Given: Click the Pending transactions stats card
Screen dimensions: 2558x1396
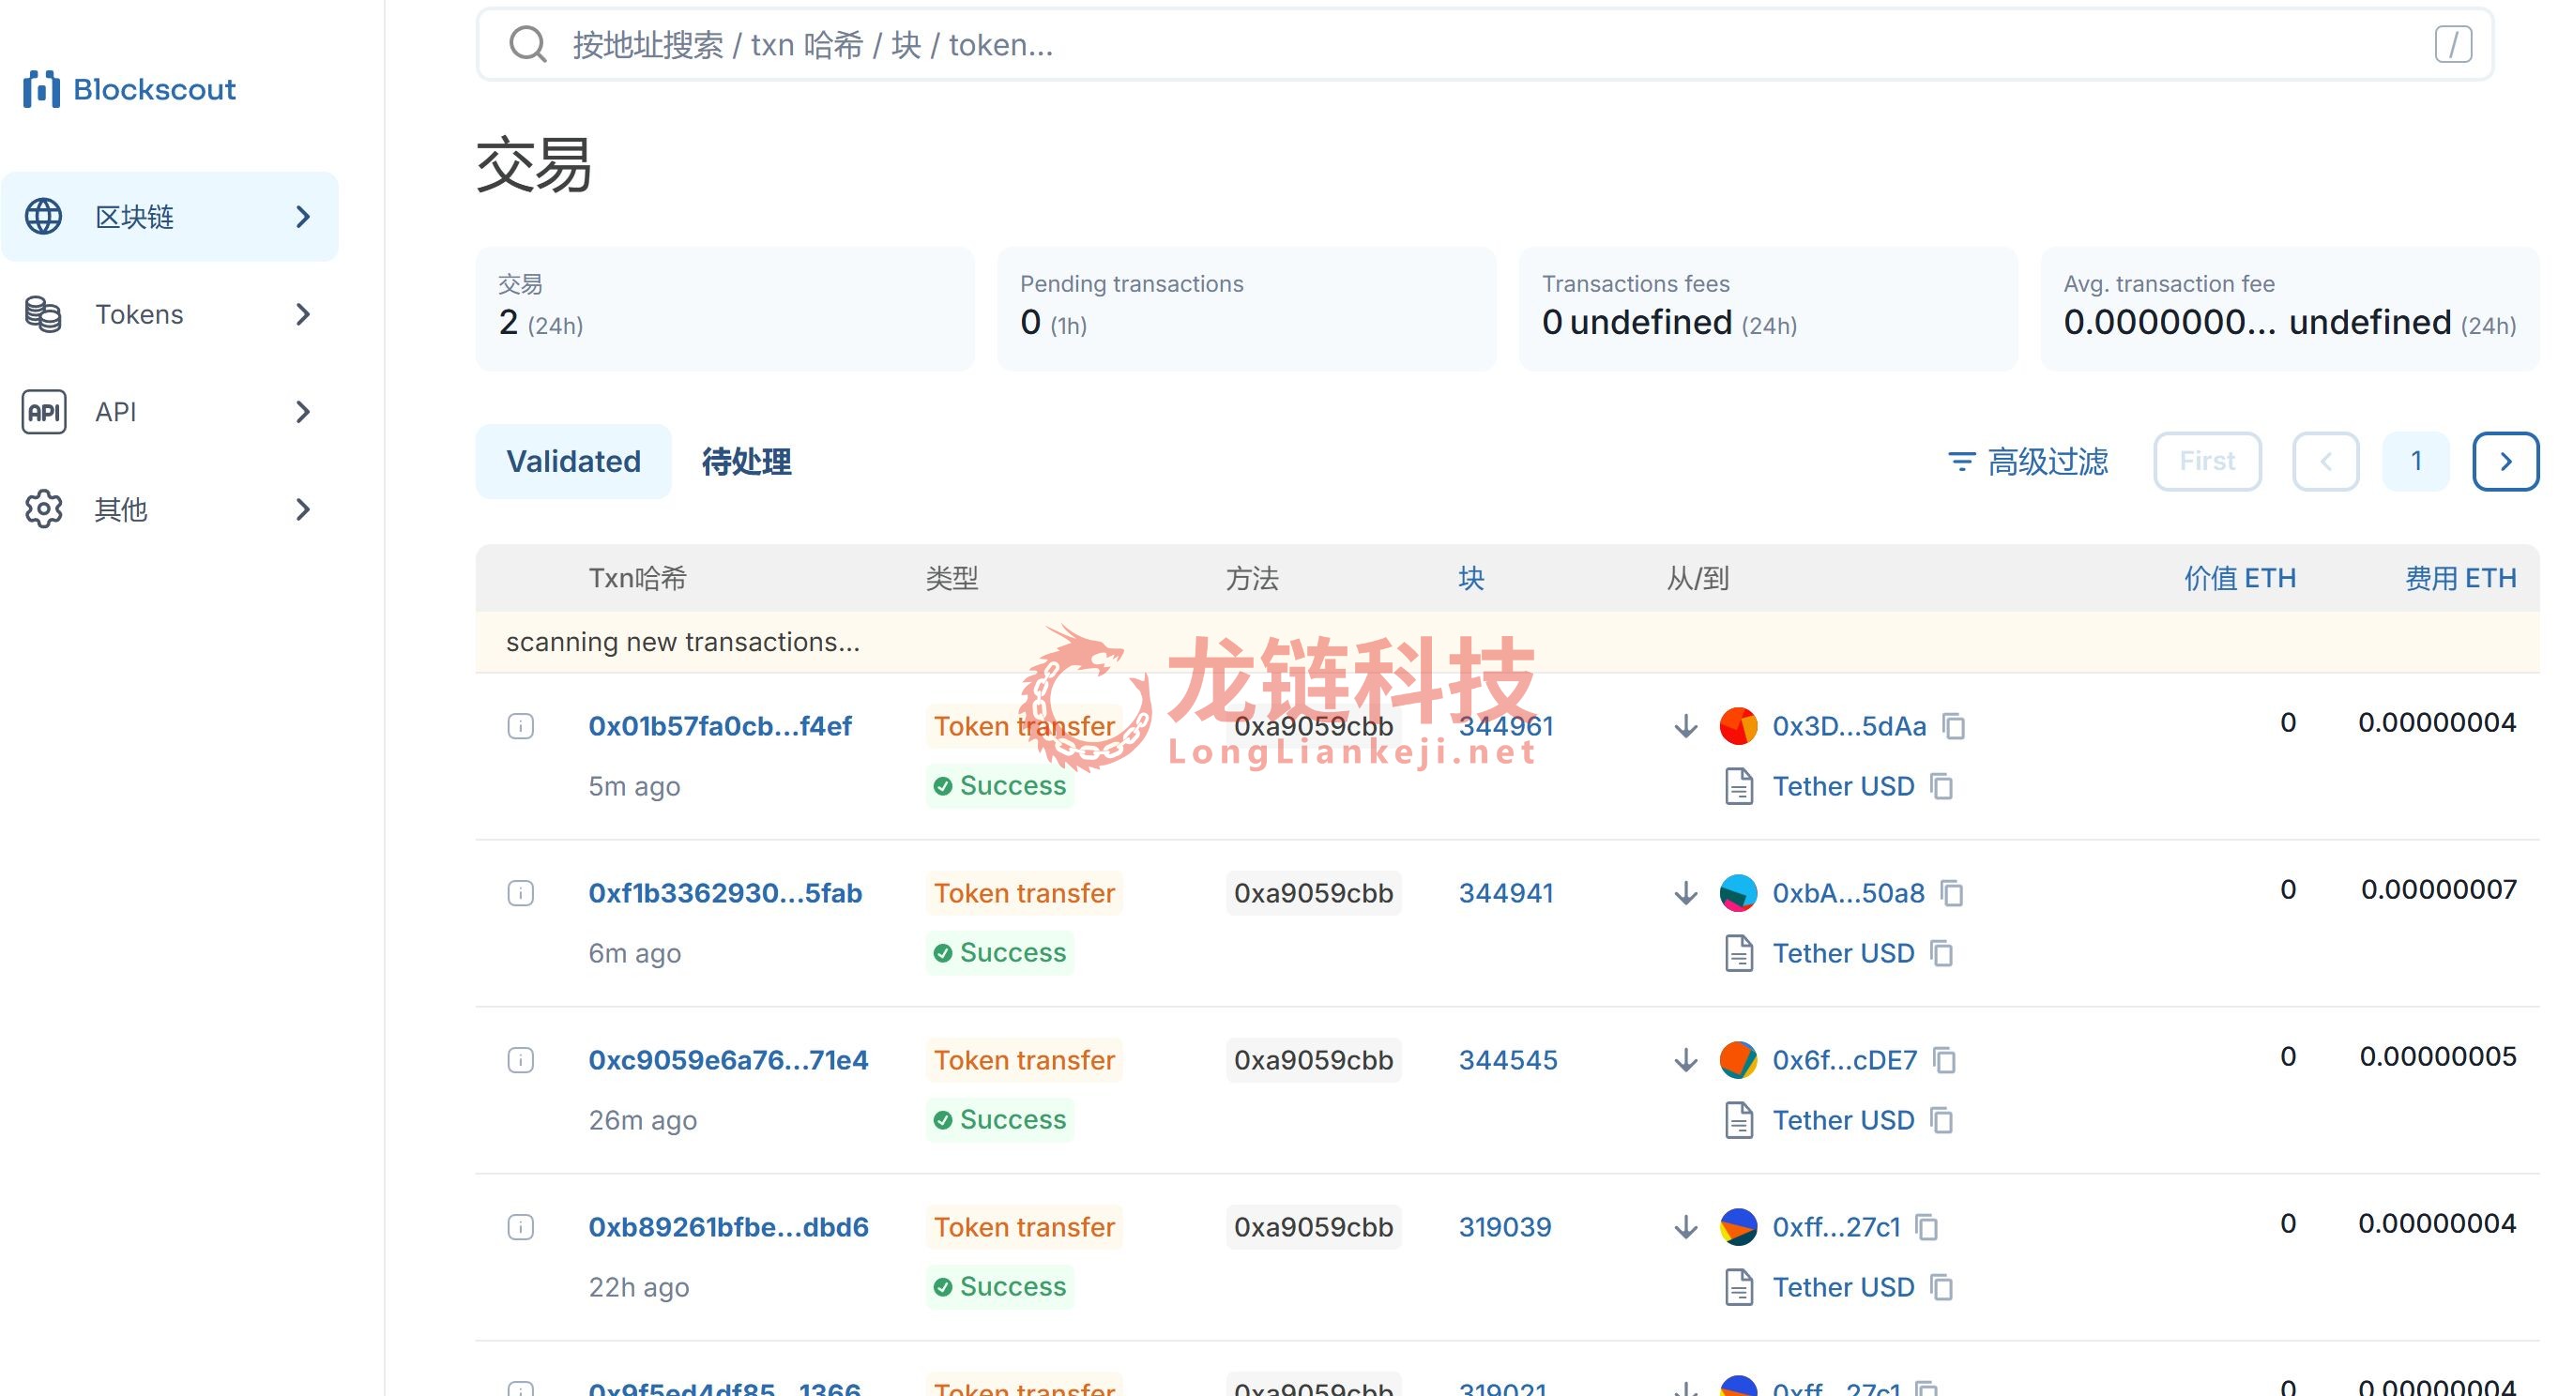Looking at the screenshot, I should coord(1246,309).
